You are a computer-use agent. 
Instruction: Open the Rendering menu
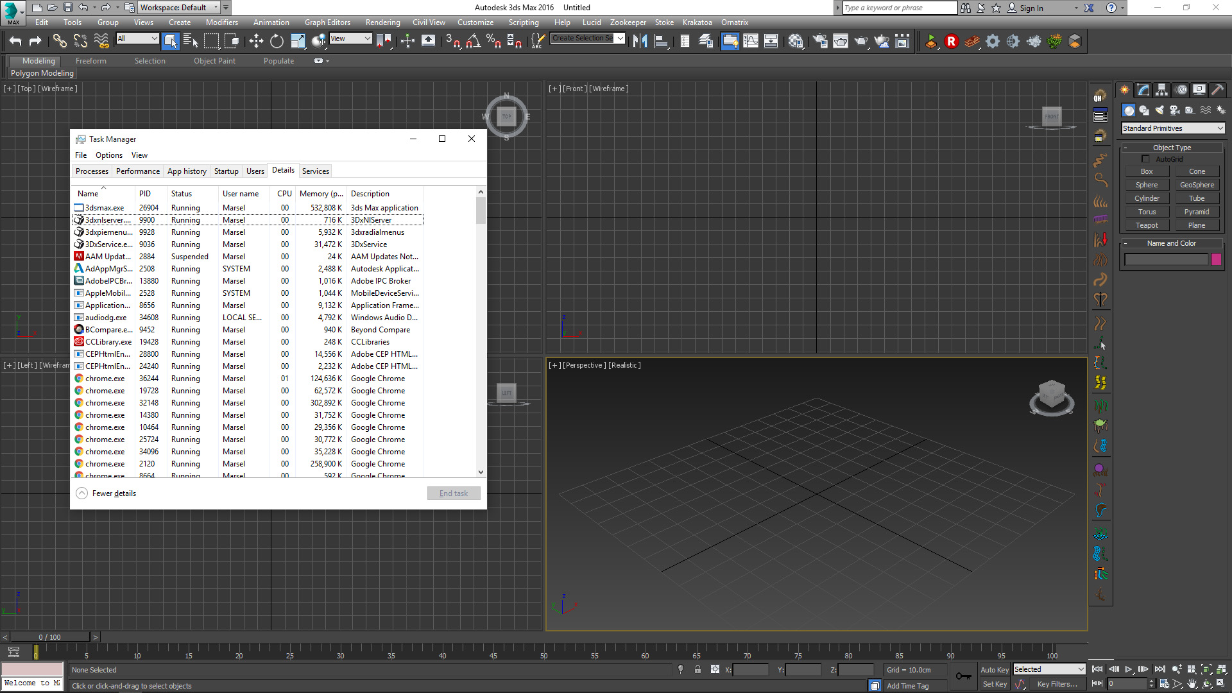tap(382, 22)
